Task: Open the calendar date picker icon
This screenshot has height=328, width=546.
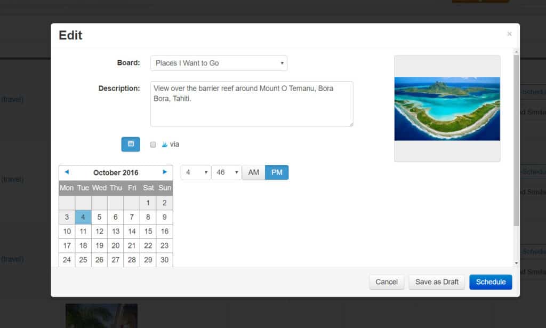Action: 130,144
